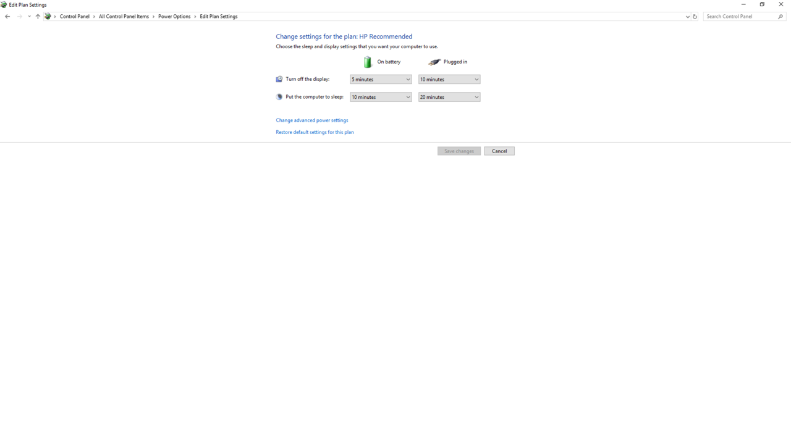Screen dimensions: 791x428
Task: Open Change advanced power settings link
Action: (x=312, y=120)
